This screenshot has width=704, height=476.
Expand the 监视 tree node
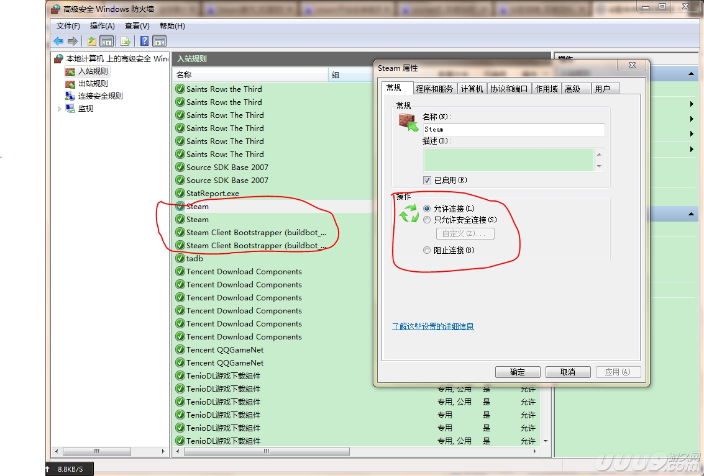(x=58, y=108)
